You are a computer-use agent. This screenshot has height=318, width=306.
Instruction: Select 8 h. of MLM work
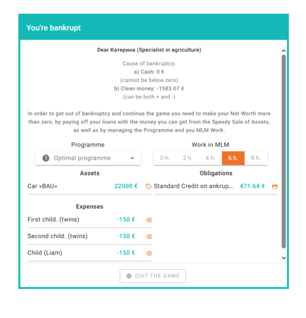point(255,158)
